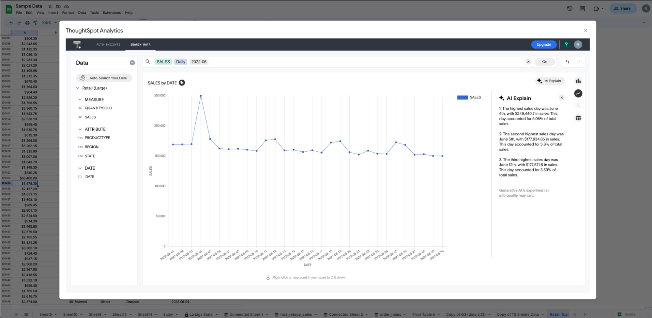Click the undo arrow beside Go

click(x=567, y=62)
